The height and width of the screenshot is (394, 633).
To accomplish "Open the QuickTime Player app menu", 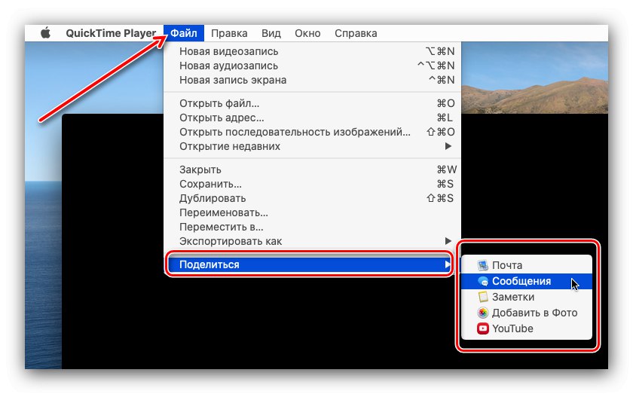I will [111, 33].
